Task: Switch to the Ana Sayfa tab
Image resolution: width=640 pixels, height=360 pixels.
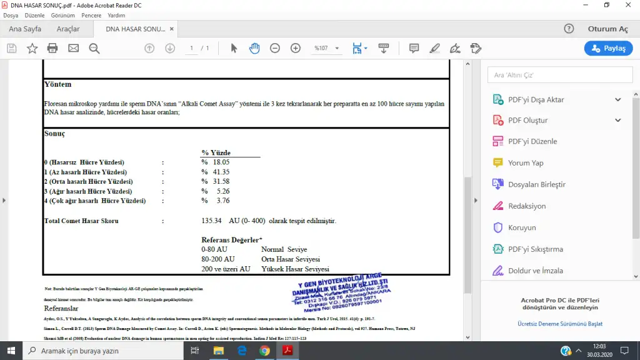Action: [x=25, y=29]
